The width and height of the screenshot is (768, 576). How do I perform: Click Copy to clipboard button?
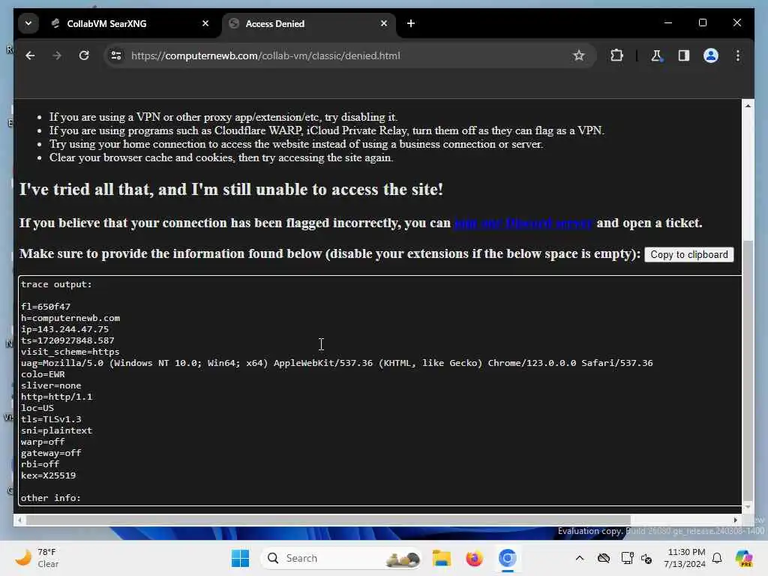point(688,255)
